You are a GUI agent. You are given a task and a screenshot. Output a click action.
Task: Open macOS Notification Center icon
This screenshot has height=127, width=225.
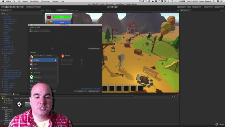coord(221,1)
